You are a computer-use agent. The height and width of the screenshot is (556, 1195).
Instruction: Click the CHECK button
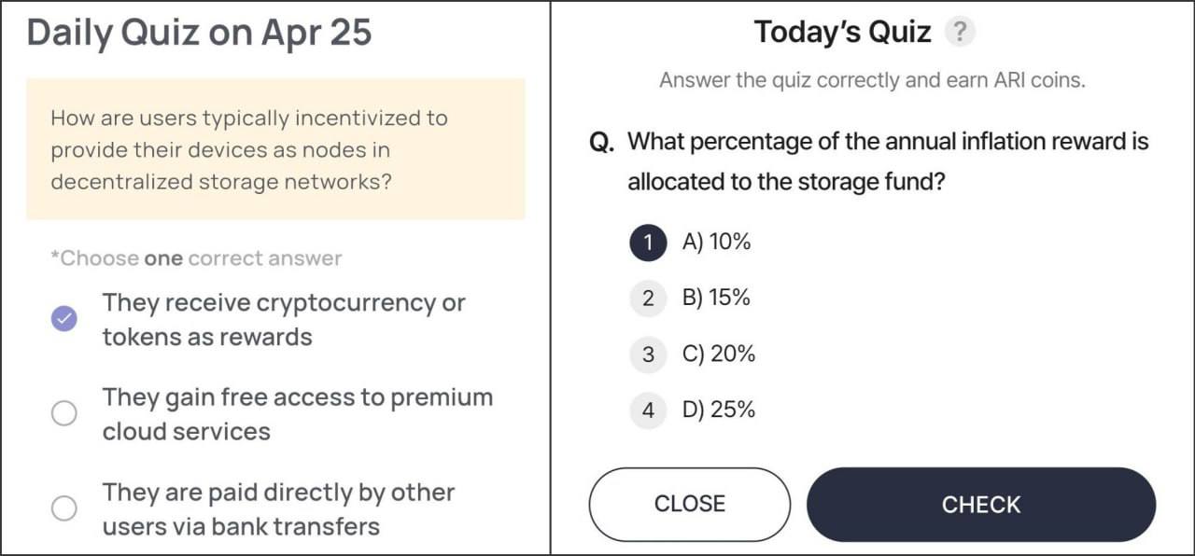[981, 505]
